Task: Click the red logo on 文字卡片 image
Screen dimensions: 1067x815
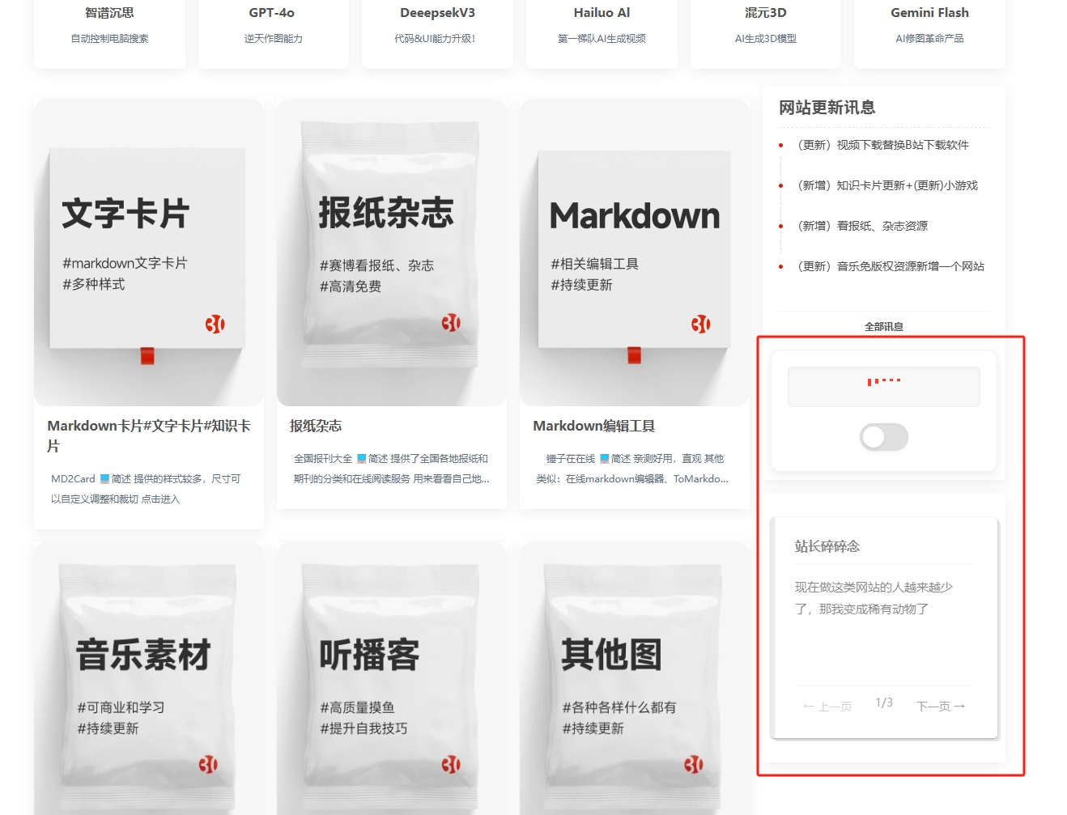Action: [215, 325]
